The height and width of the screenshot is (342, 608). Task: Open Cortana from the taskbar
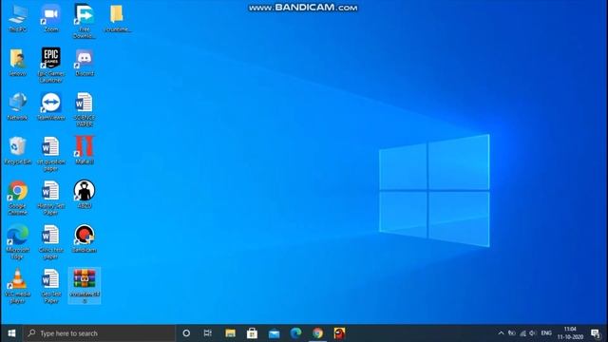186,333
